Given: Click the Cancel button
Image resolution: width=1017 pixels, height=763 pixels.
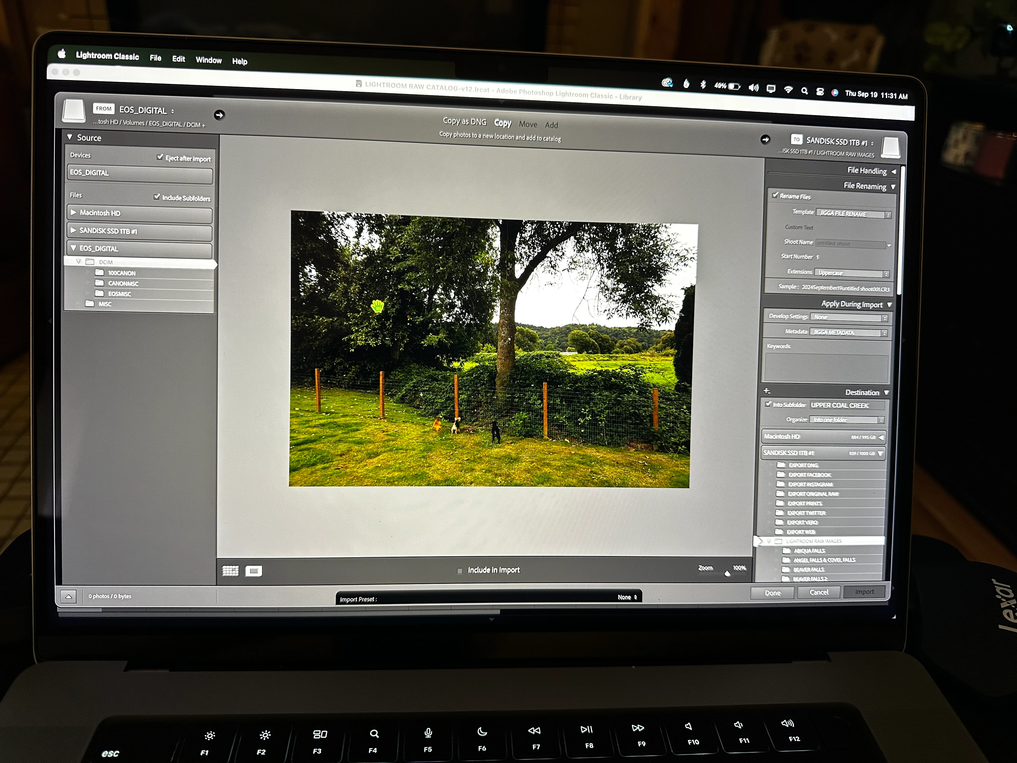Looking at the screenshot, I should coord(818,592).
